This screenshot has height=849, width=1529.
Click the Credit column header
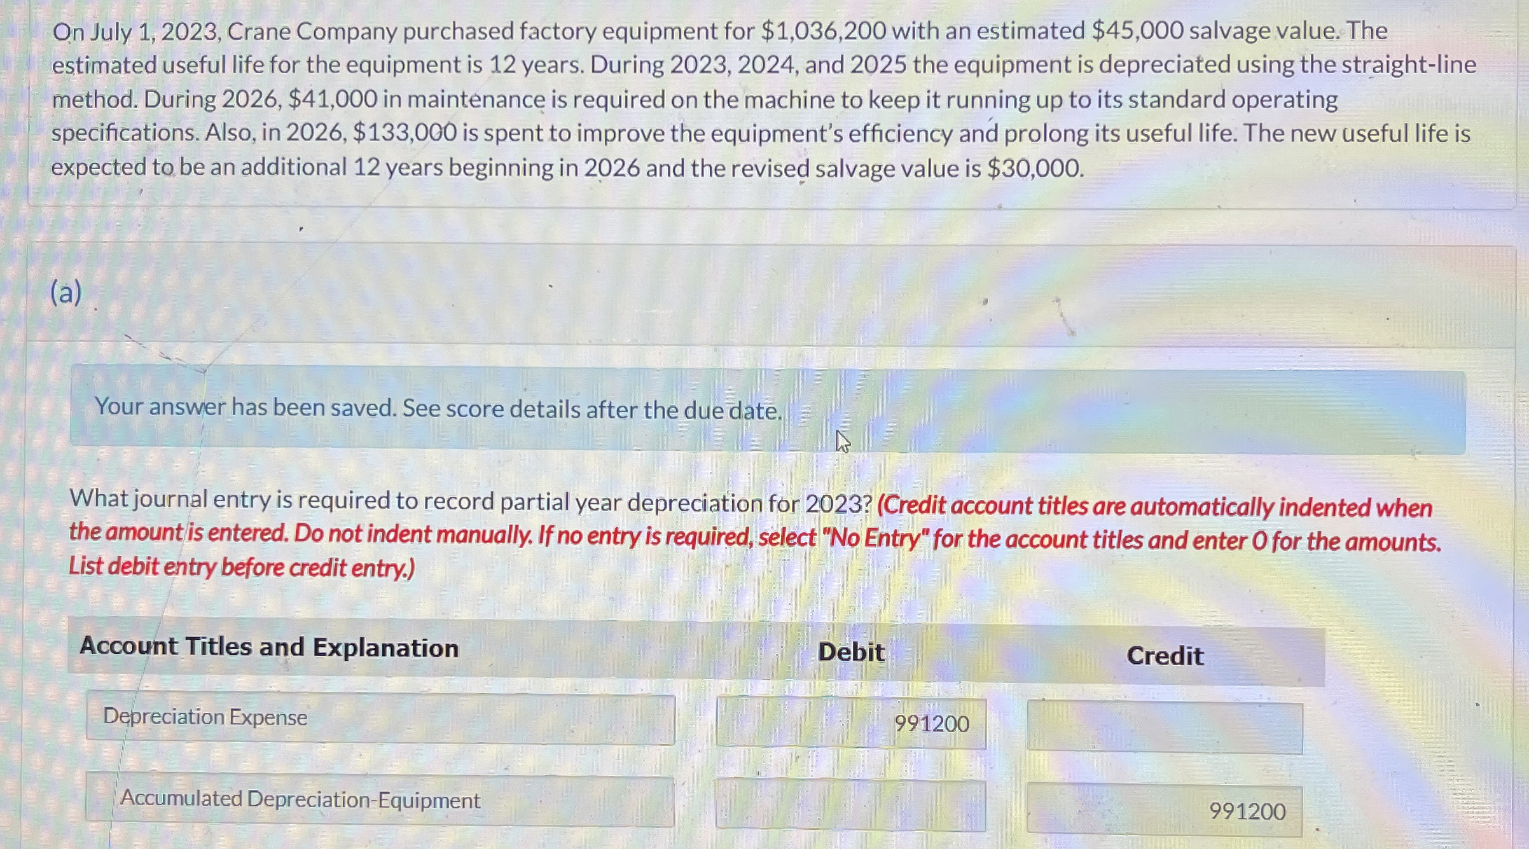point(1164,657)
